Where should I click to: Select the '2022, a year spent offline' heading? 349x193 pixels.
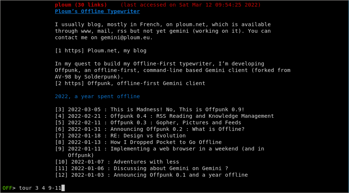pyautogui.click(x=97, y=96)
